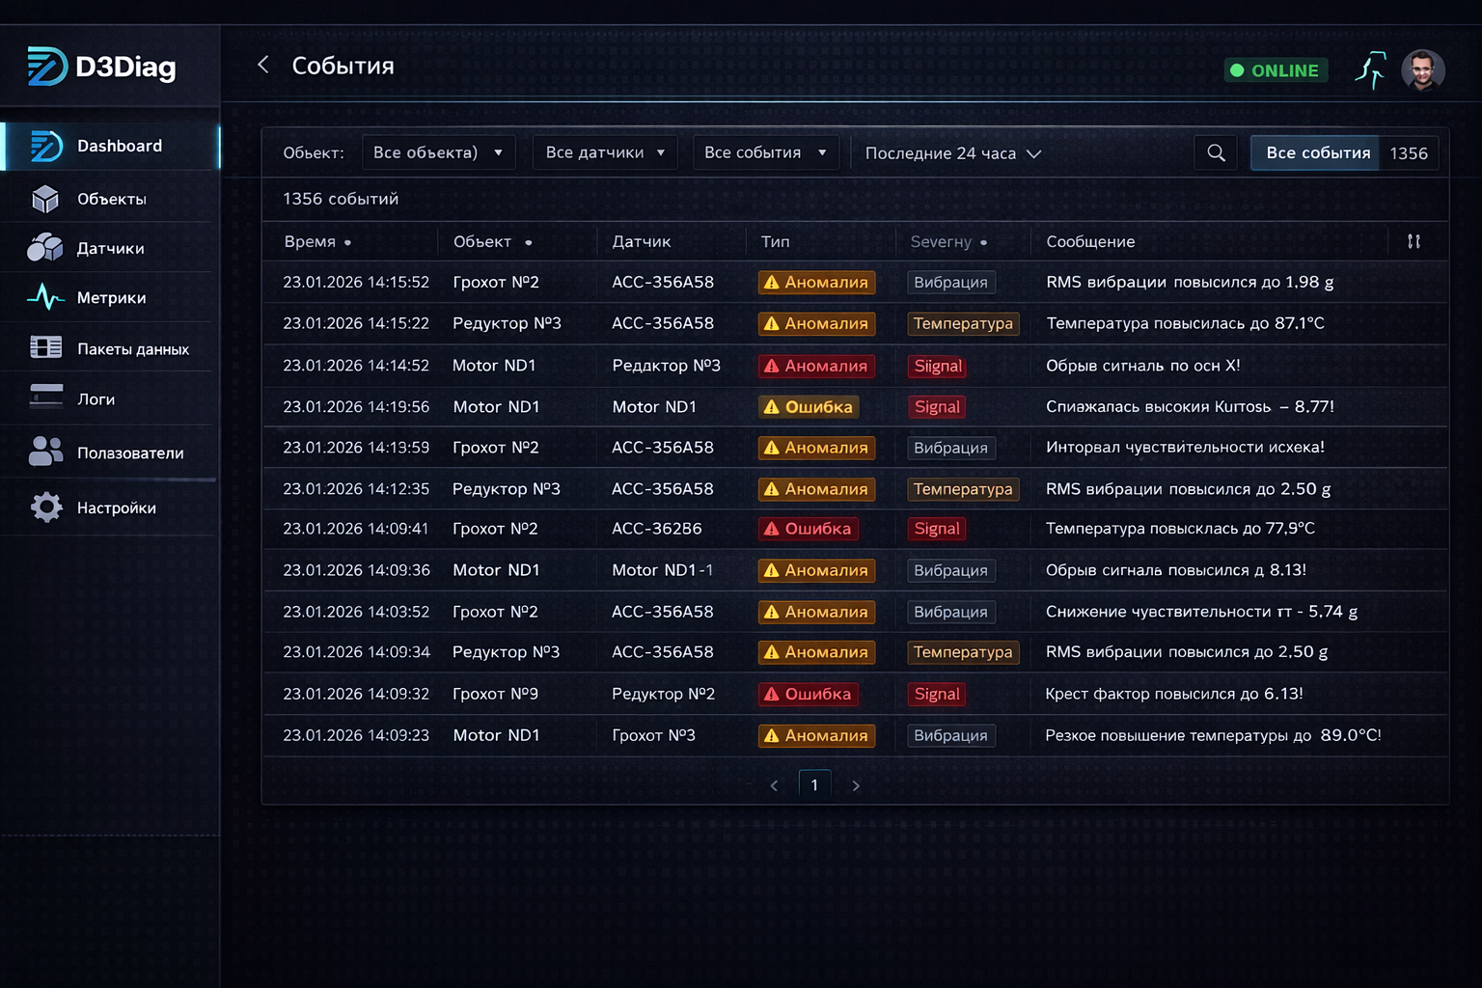Sort by the Severity column header
The height and width of the screenshot is (988, 1482).
(948, 241)
